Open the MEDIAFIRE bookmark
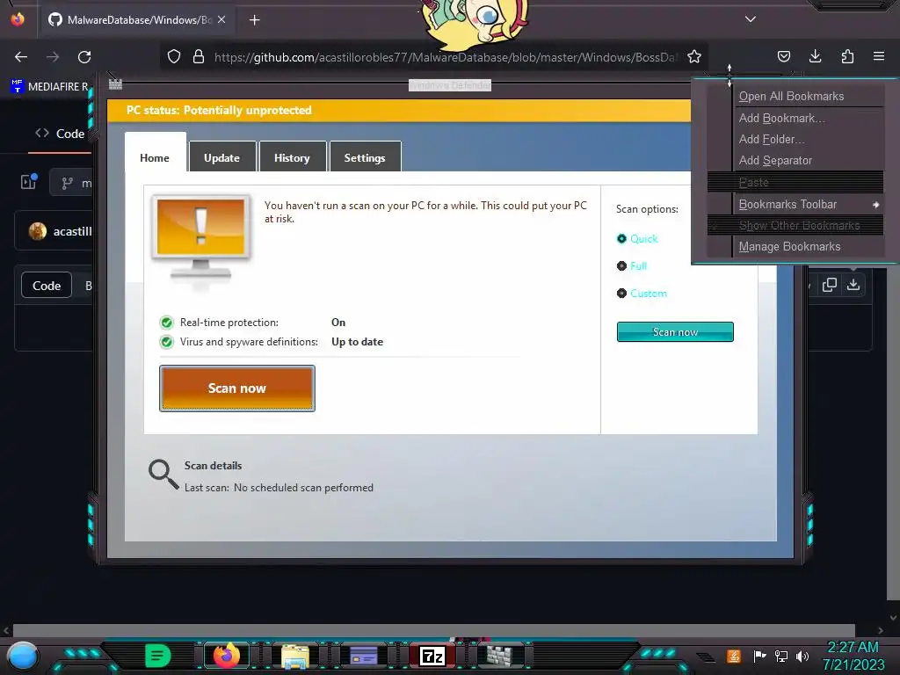This screenshot has height=675, width=900. tap(49, 87)
